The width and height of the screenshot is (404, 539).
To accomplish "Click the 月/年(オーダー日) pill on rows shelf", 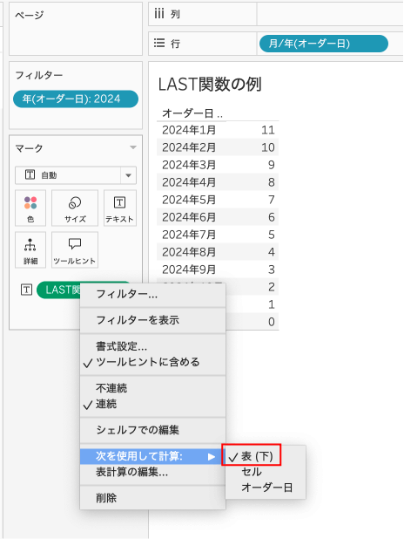I will coord(324,44).
